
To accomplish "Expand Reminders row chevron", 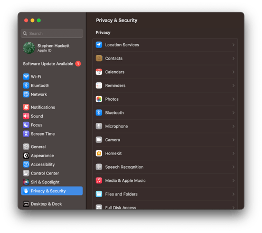I will [233, 85].
